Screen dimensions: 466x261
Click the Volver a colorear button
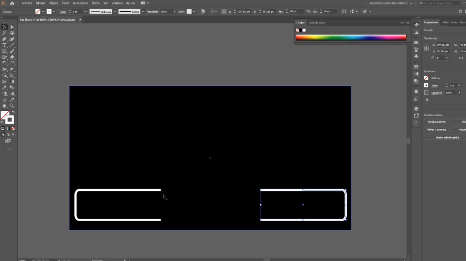click(x=436, y=130)
